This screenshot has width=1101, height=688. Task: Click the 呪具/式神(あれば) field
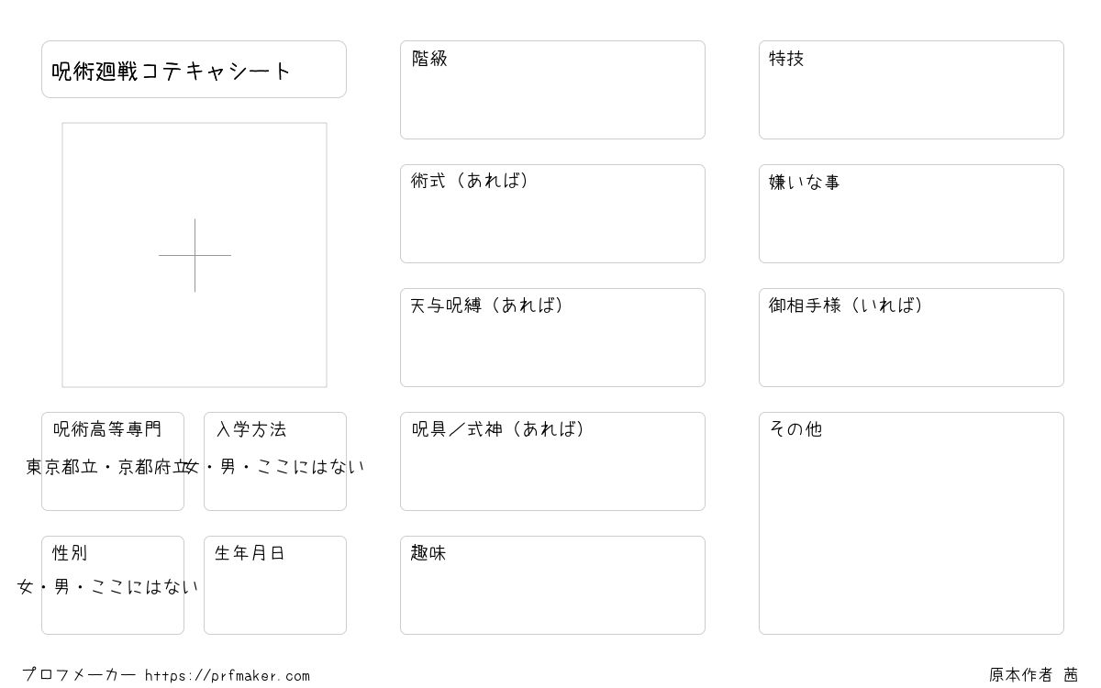pyautogui.click(x=552, y=461)
